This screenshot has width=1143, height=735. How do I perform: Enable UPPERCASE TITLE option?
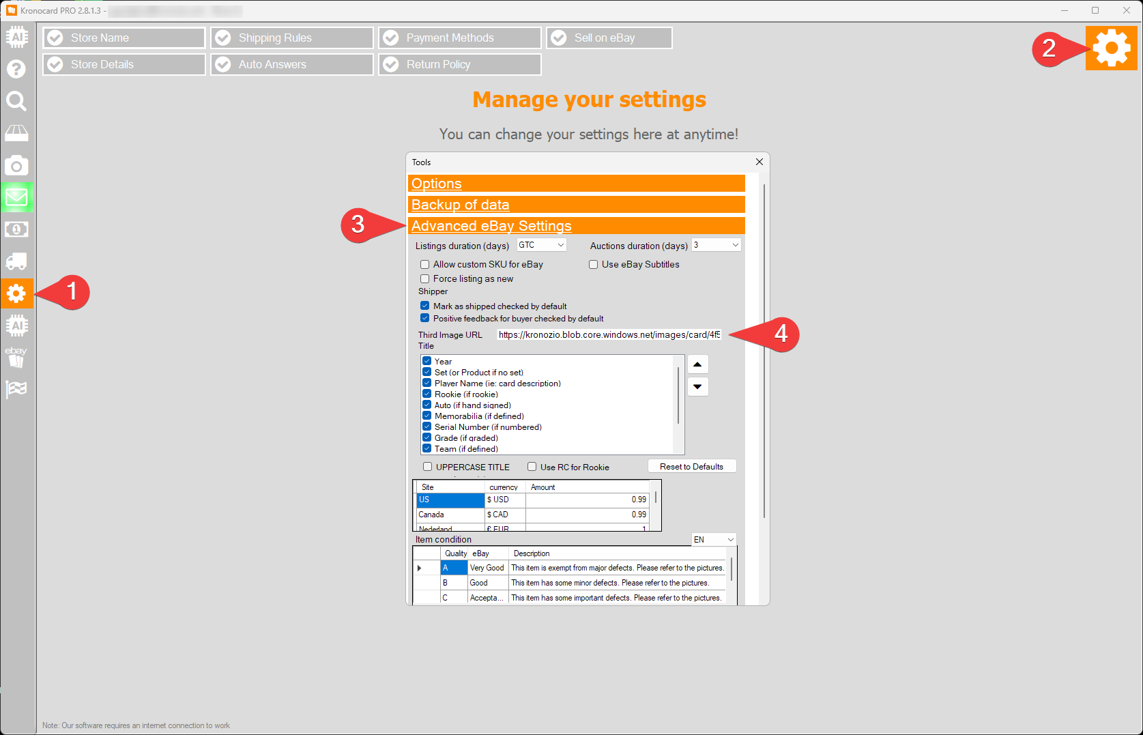(427, 467)
